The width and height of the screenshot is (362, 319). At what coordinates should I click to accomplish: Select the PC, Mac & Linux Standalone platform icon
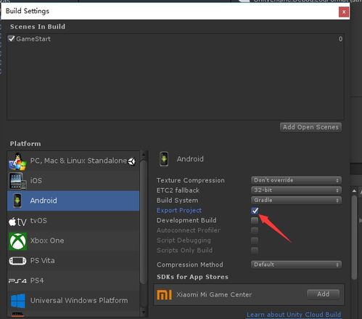(x=17, y=161)
